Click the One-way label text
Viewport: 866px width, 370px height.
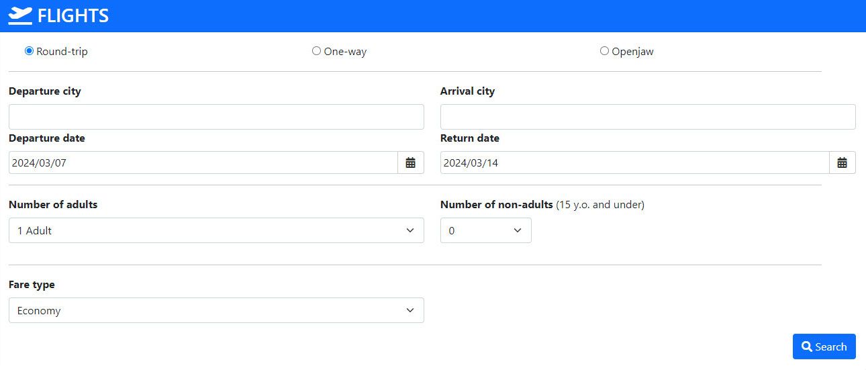[x=345, y=52]
